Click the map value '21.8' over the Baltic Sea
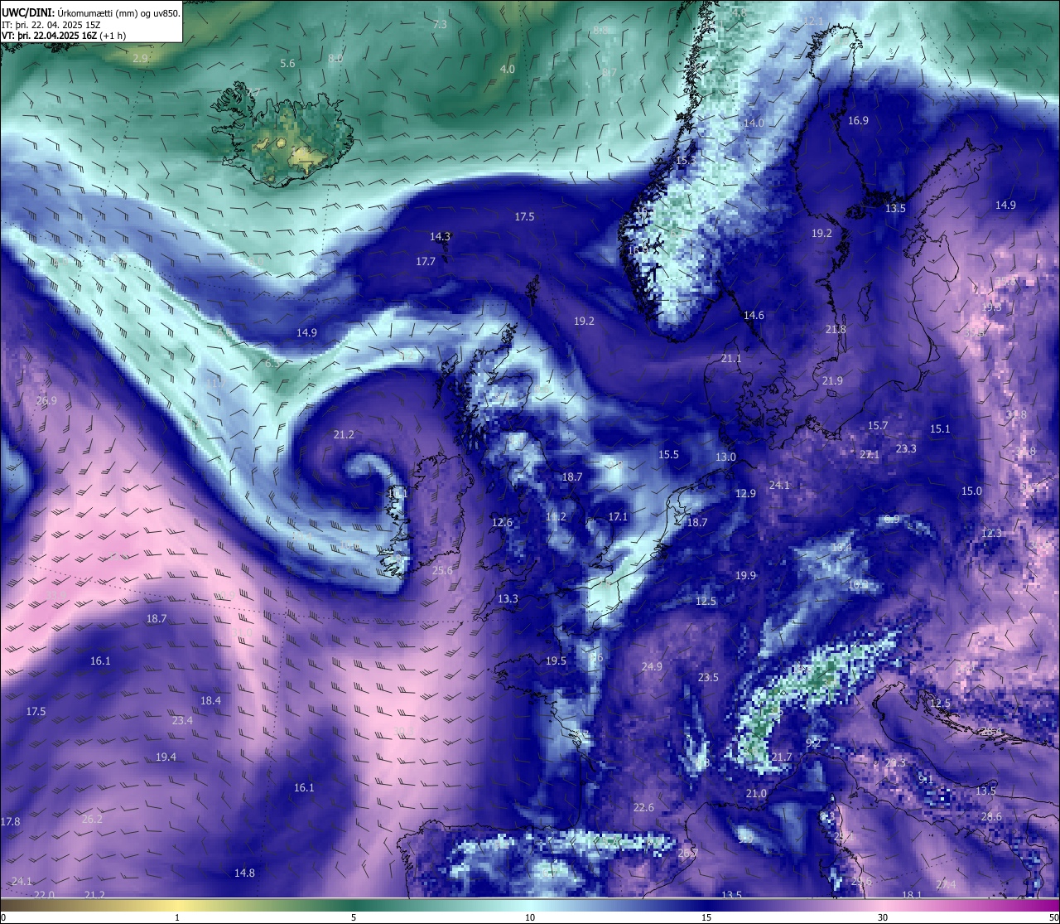 coord(836,329)
